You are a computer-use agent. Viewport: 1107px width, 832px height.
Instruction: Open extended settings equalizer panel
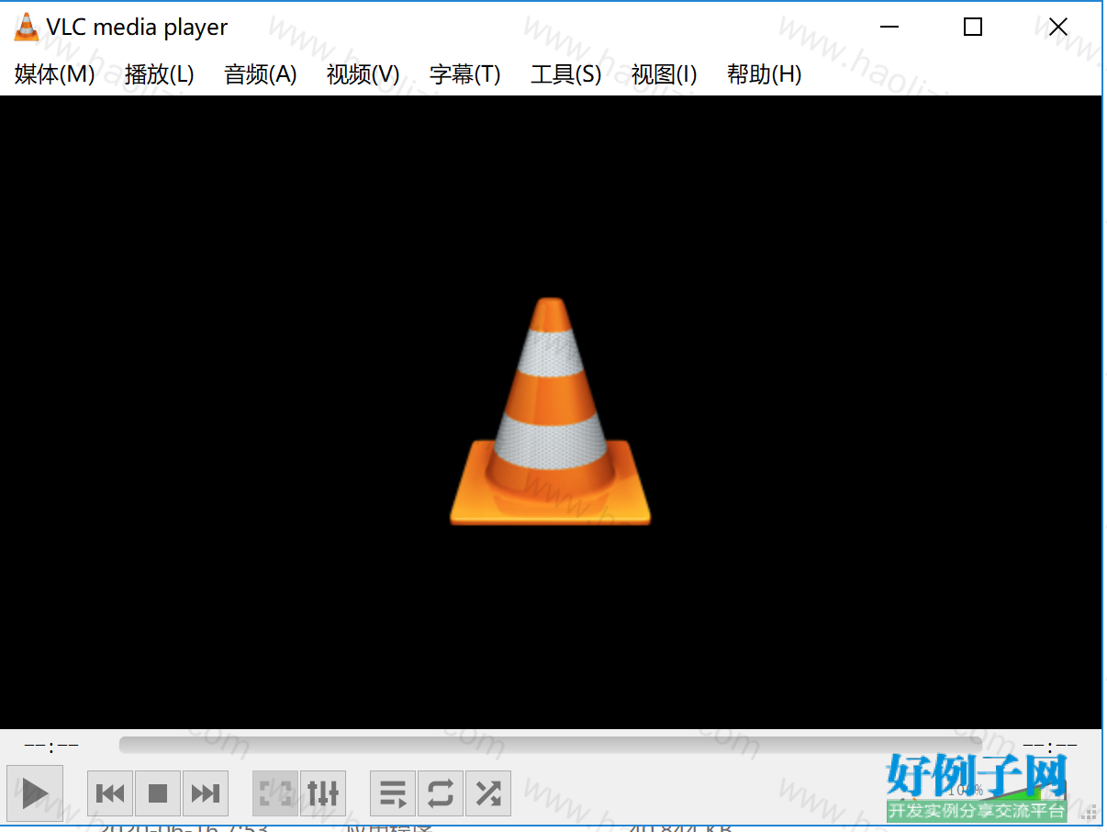[x=323, y=793]
